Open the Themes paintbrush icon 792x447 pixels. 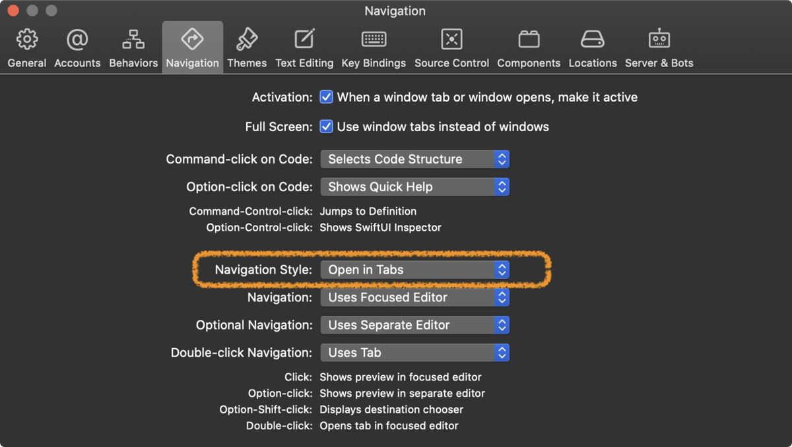point(247,40)
